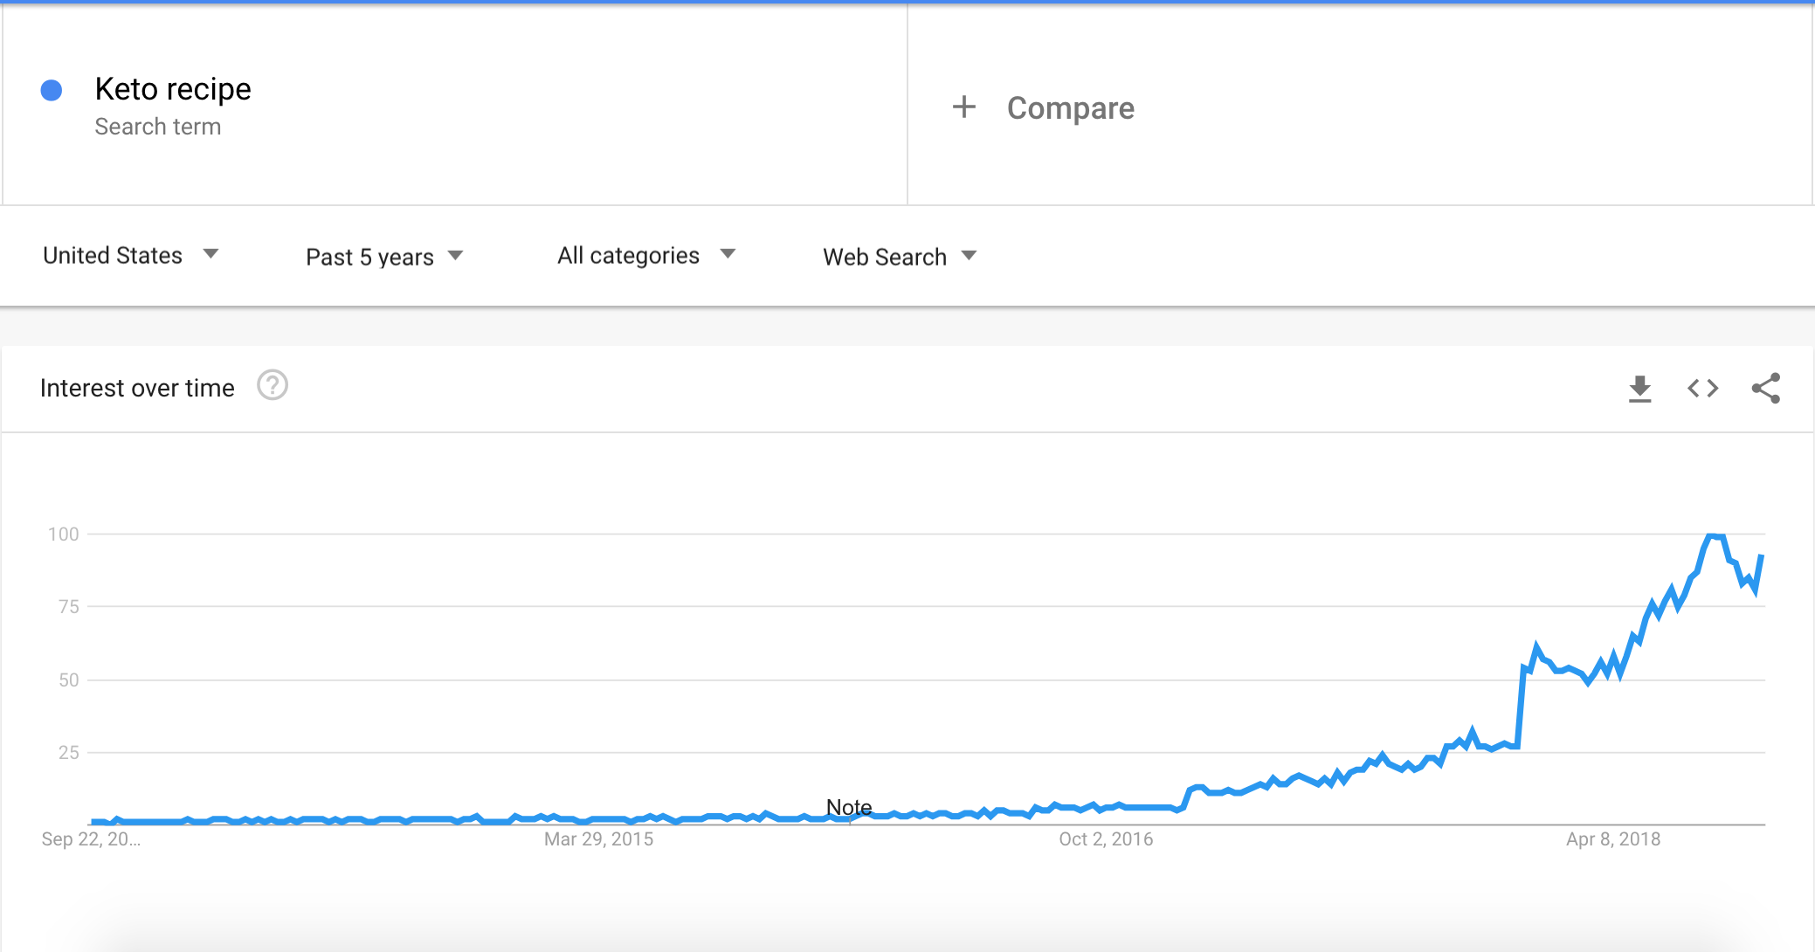Image resolution: width=1815 pixels, height=952 pixels.
Task: Click the Note marker on the chart
Action: click(x=849, y=807)
